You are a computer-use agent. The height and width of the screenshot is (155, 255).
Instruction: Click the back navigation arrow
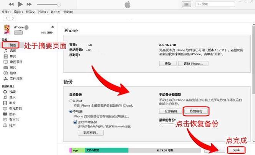[7, 18]
